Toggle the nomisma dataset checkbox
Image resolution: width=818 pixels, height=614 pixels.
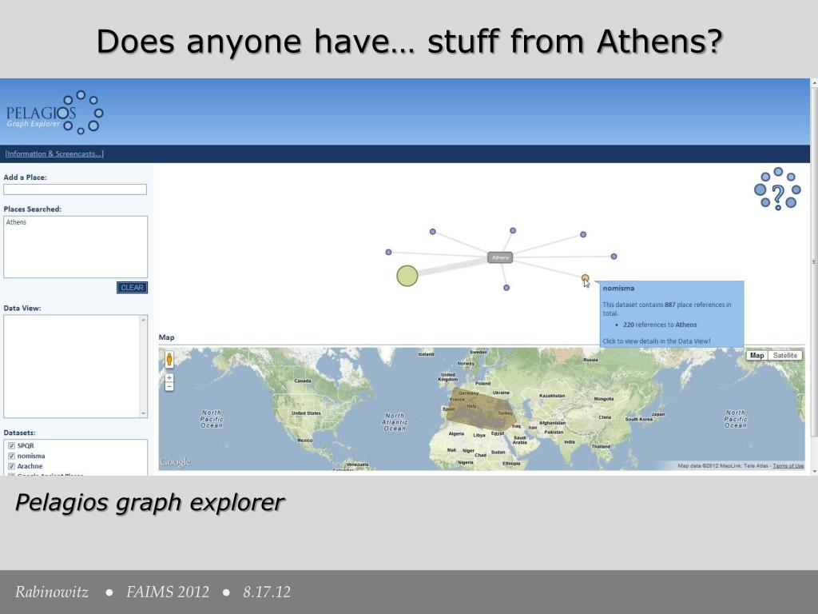(11, 456)
